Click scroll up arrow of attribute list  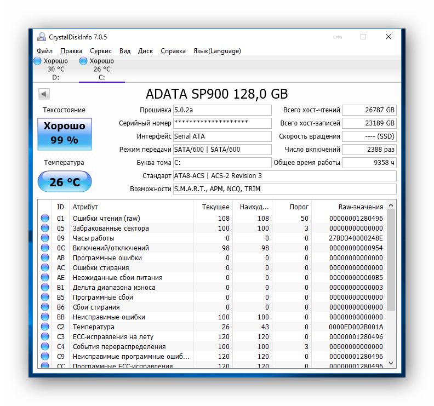(x=391, y=205)
